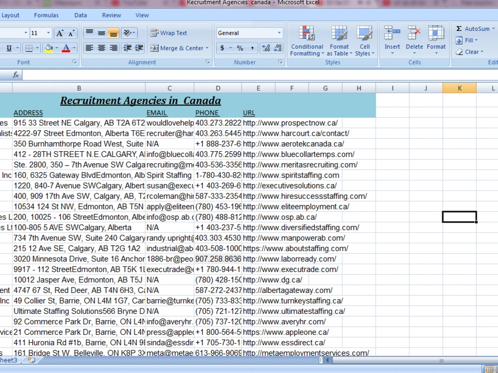498x373 pixels.
Task: Click Decrease Decimal icon
Action: tap(277, 48)
